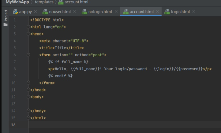Click MyWebApp in the breadcrumb
Image resolution: width=221 pixels, height=133 pixels.
click(17, 2)
